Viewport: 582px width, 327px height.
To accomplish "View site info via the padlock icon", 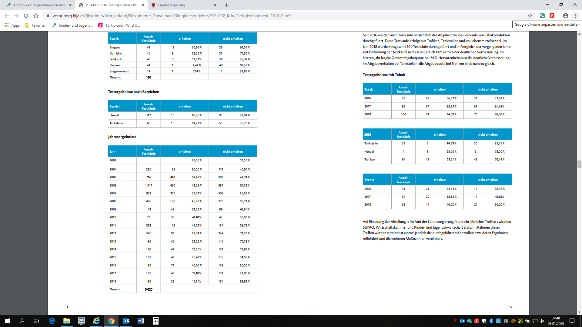I will pos(48,16).
